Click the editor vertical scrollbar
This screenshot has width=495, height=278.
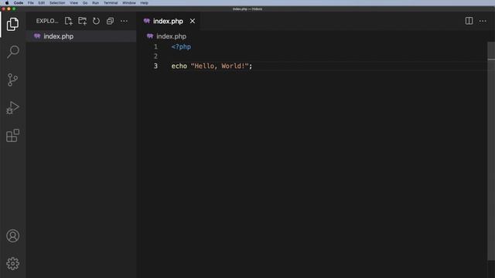[x=491, y=151]
